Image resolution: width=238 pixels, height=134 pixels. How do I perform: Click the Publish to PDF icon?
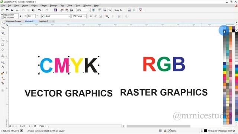(x=72, y=10)
